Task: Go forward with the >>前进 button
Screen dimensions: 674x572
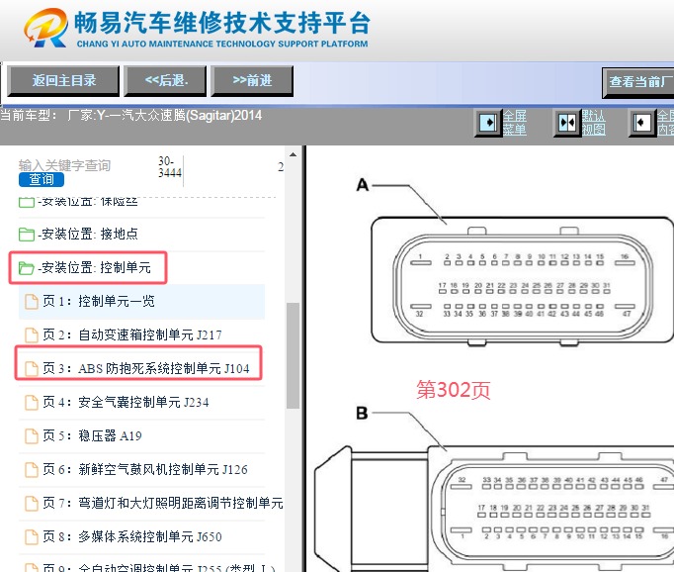Action: tap(252, 80)
